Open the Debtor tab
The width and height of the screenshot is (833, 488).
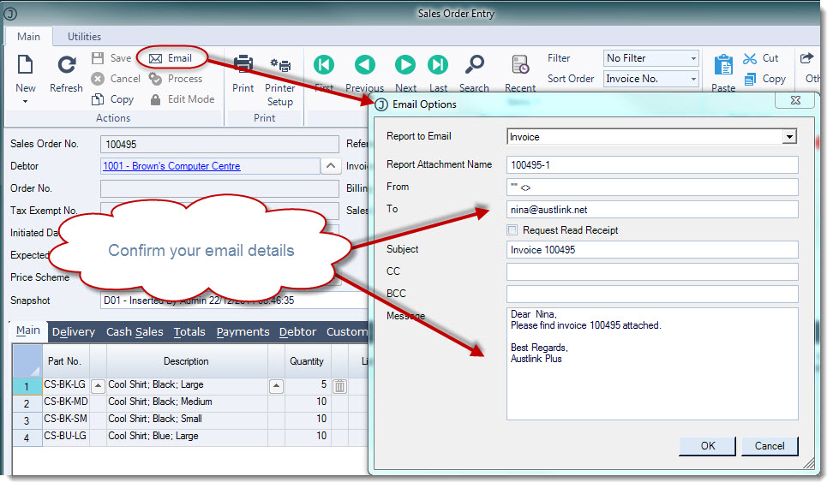(x=297, y=332)
